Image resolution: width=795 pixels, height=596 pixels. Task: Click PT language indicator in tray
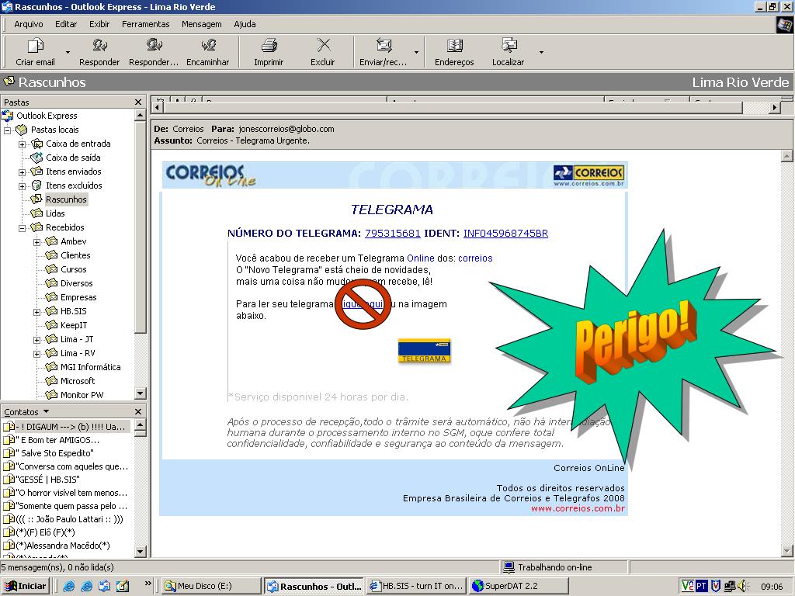tap(701, 586)
